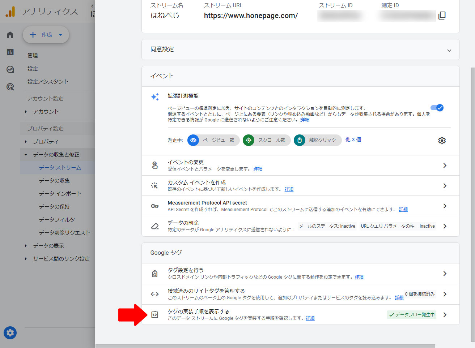Open Measurement Protocol API secret arrow
475x348 pixels.
point(445,206)
